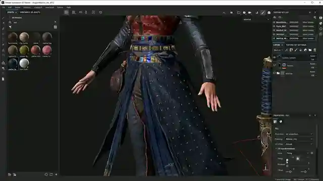Viewport: 323px width, 181px height.
Task: Click the person-shaped icon in top toolbar
Action: click(x=86, y=12)
